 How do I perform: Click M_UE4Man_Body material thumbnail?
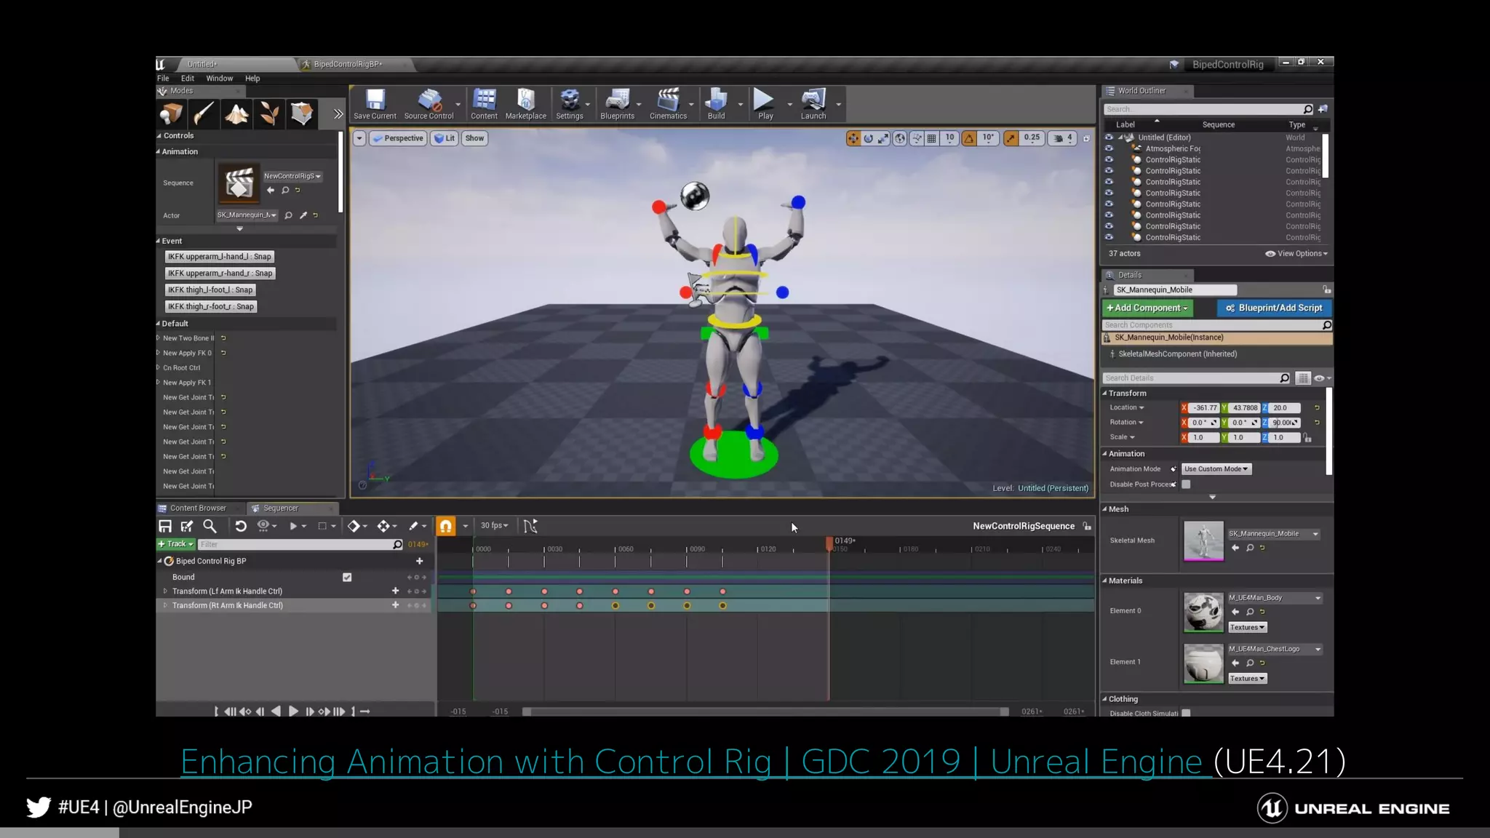(x=1203, y=612)
